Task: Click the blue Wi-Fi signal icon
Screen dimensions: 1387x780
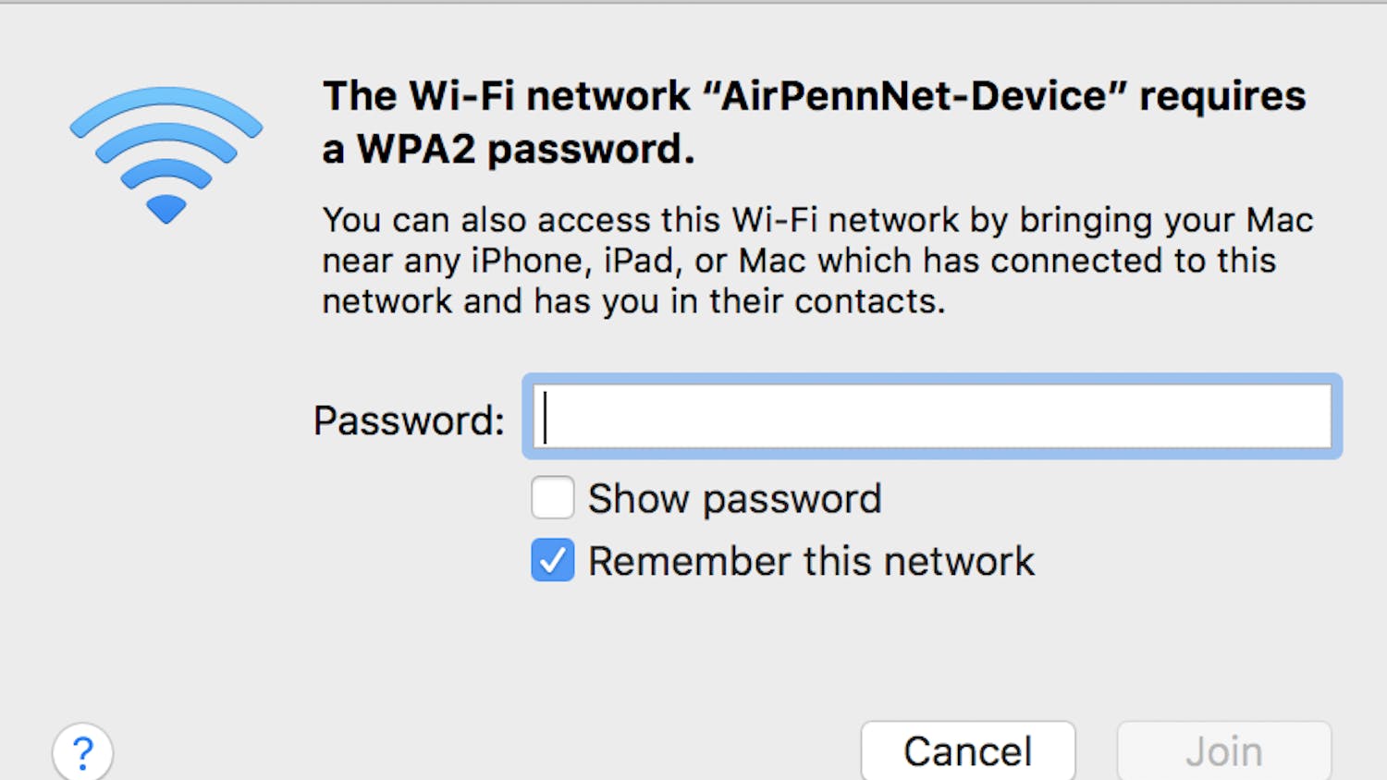Action: [166, 154]
